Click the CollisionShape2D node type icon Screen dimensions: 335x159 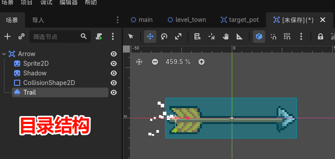[x=17, y=83]
